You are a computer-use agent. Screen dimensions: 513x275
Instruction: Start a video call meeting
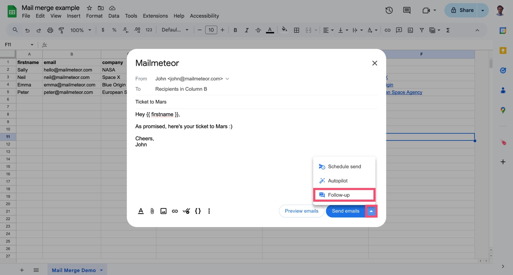coord(426,10)
